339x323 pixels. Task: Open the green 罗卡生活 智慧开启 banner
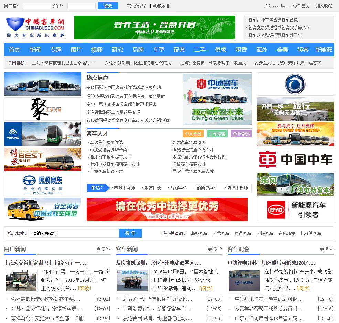click(155, 28)
